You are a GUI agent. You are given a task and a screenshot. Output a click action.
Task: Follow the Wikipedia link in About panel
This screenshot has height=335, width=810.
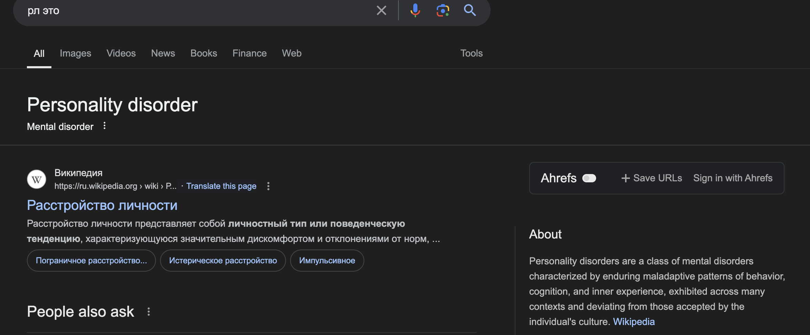tap(634, 322)
